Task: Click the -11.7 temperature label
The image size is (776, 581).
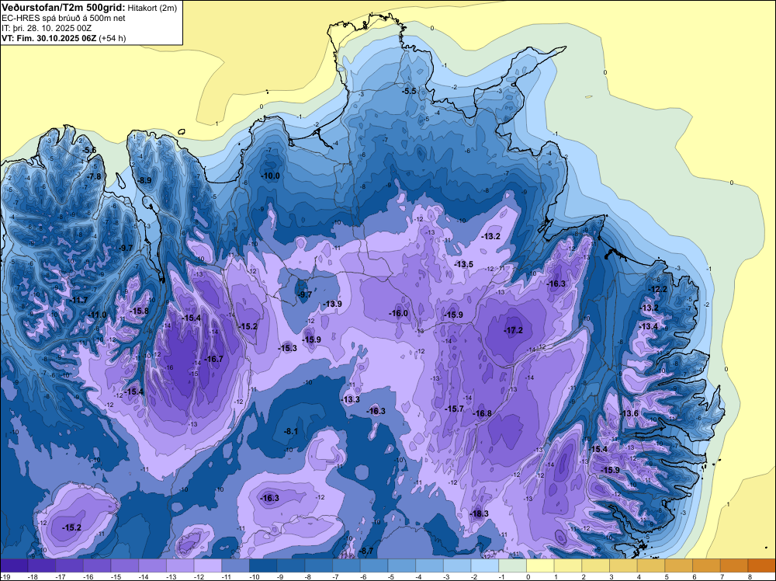Action: pos(78,300)
